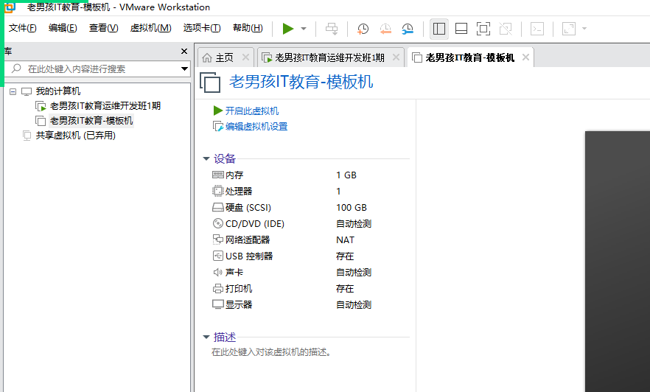The width and height of the screenshot is (650, 392).
Task: Switch to the 主页 tab
Action: [224, 57]
